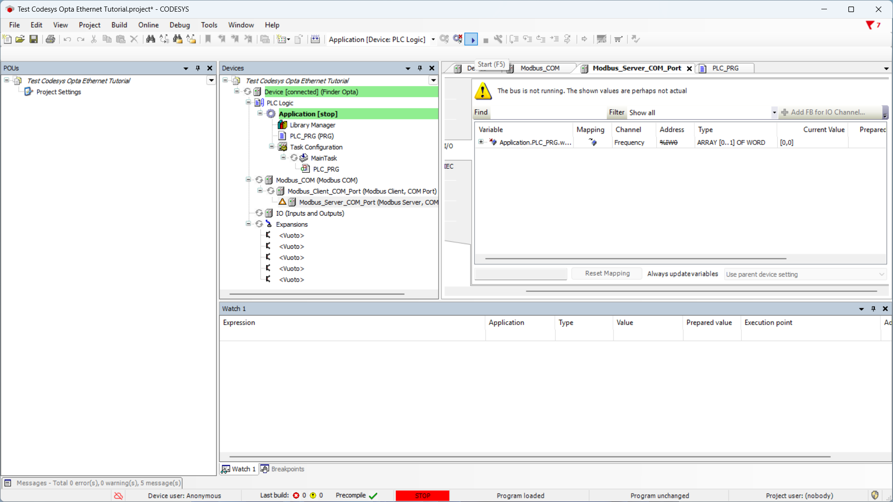Click the Print toolbar icon
Image resolution: width=893 pixels, height=502 pixels.
click(50, 40)
